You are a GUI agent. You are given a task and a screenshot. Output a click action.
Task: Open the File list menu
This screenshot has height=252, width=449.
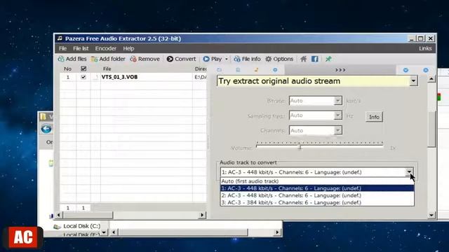(81, 48)
